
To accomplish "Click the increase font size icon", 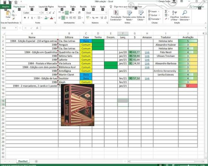I will (x=50, y=13).
